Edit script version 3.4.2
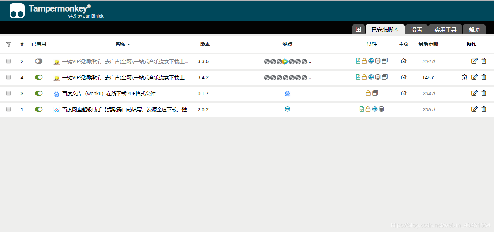This screenshot has width=494, height=232. [x=474, y=77]
